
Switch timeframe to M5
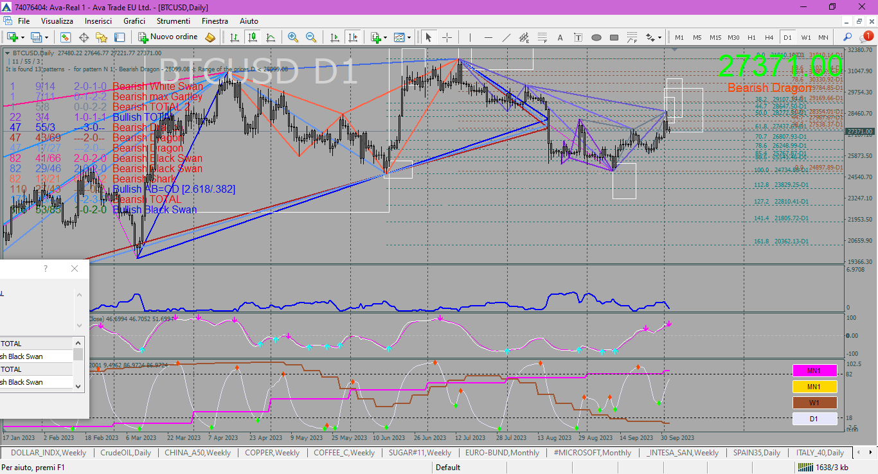(x=697, y=37)
